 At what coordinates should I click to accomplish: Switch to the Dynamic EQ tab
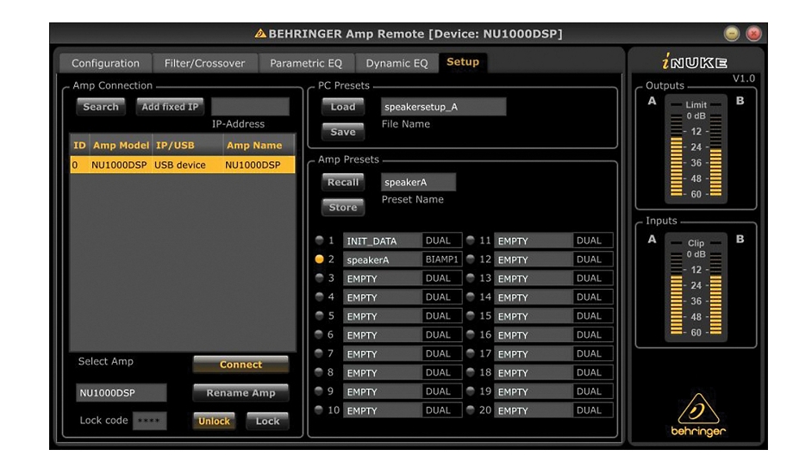point(396,63)
